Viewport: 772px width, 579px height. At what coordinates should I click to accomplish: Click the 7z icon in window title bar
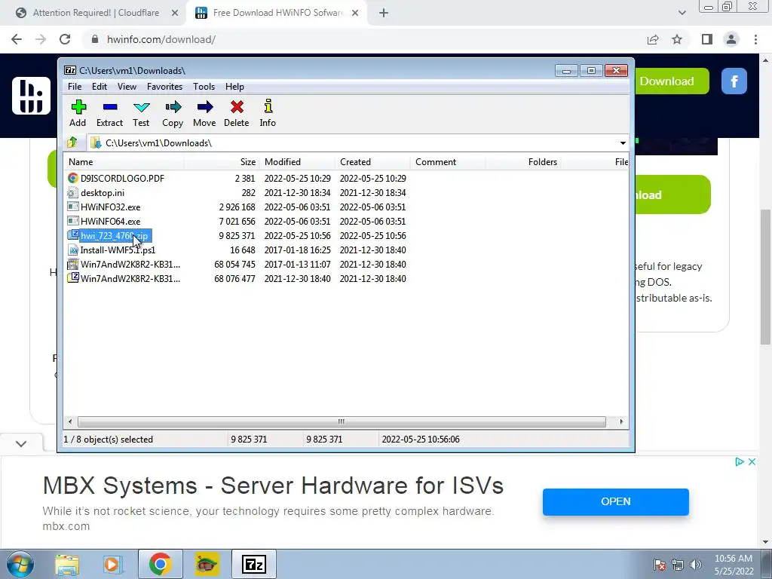[70, 70]
